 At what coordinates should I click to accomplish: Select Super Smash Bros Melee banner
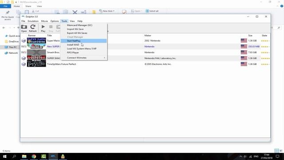[36, 58]
